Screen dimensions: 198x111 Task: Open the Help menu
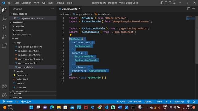pos(70,3)
